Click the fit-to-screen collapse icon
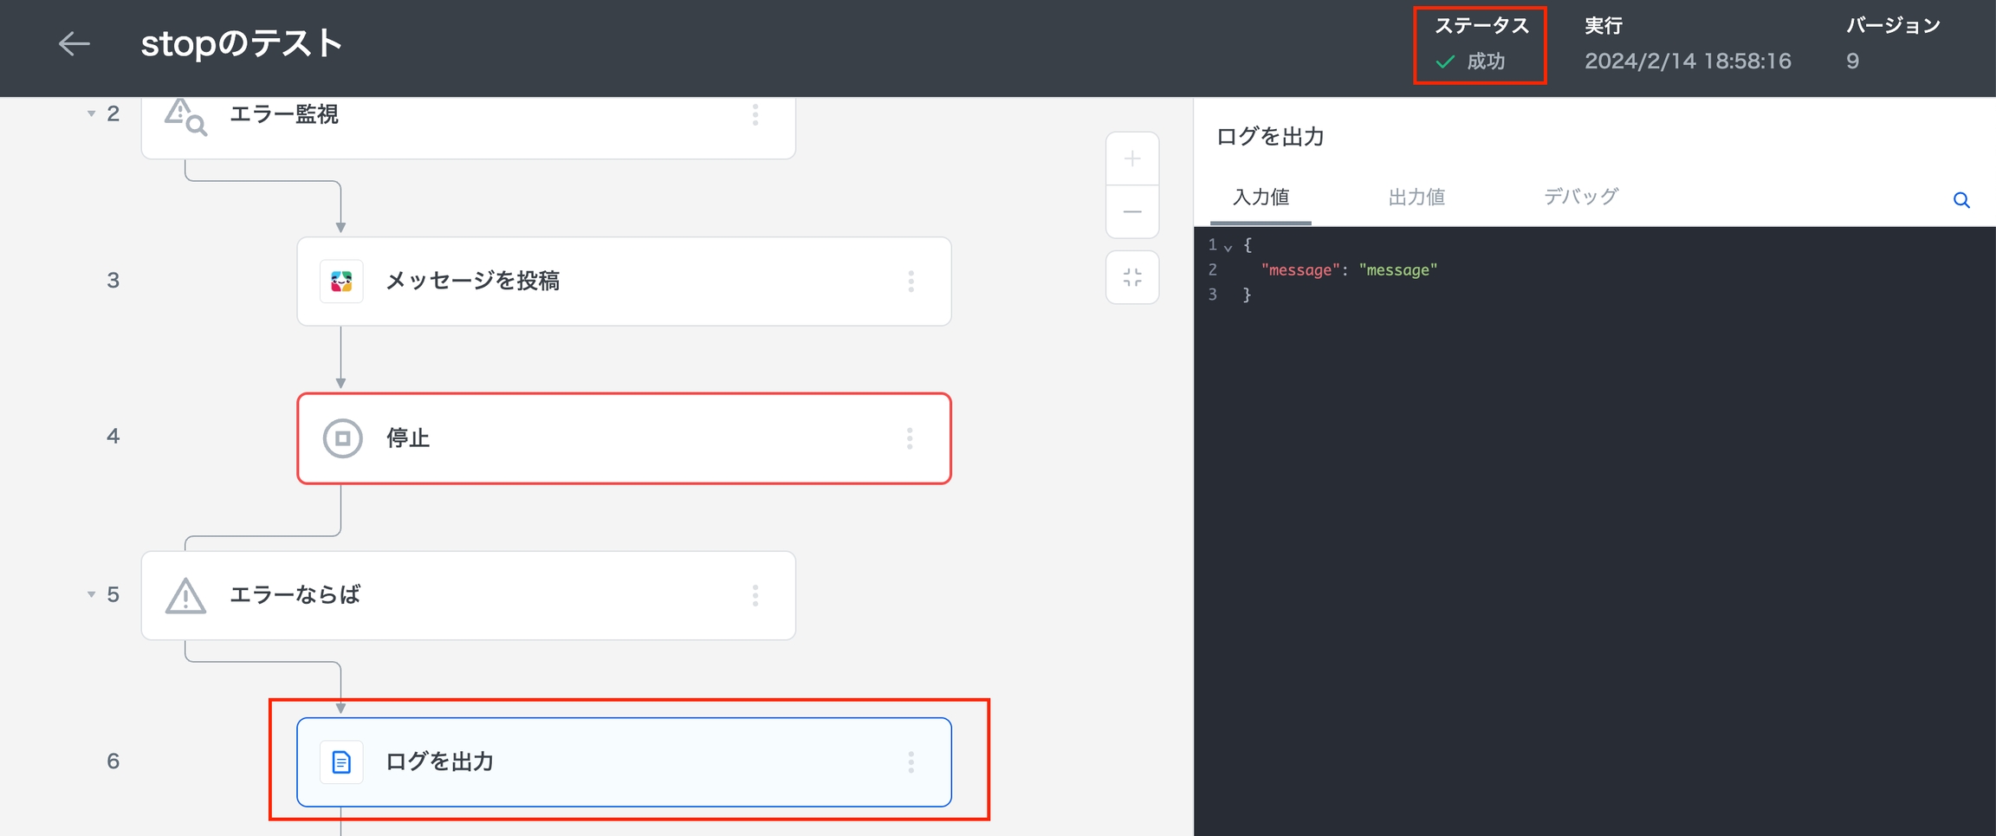 [x=1131, y=277]
